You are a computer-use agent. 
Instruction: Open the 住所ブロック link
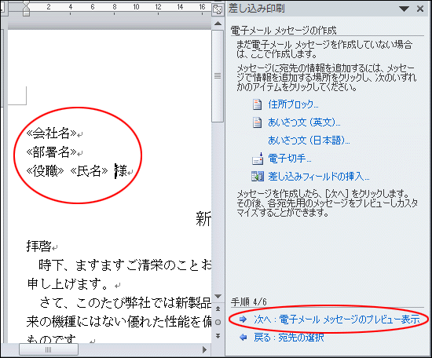(x=293, y=104)
